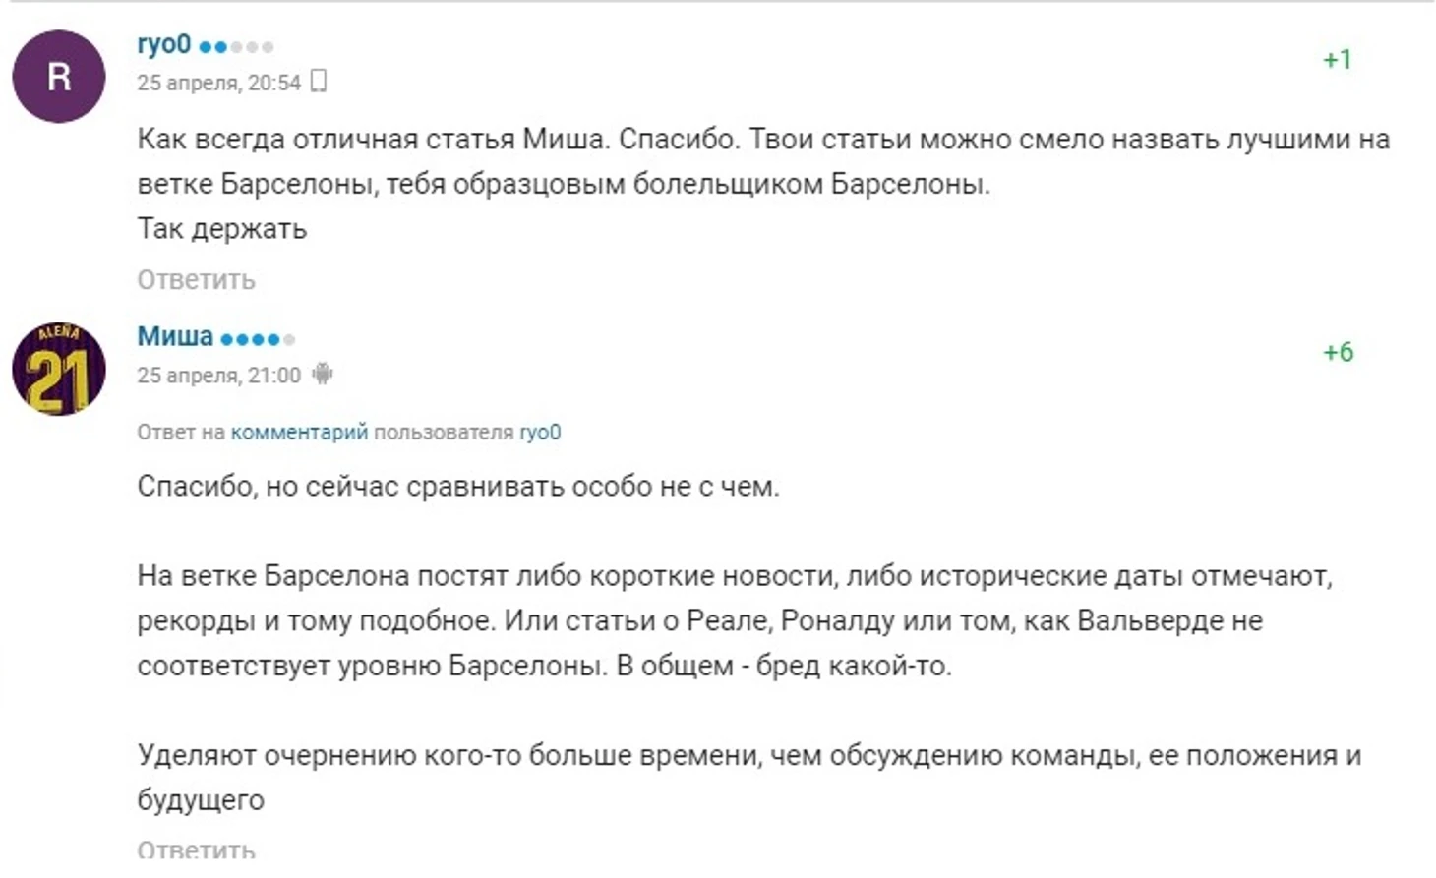Open the 25 апреля, 20:54 timestamp

218,83
